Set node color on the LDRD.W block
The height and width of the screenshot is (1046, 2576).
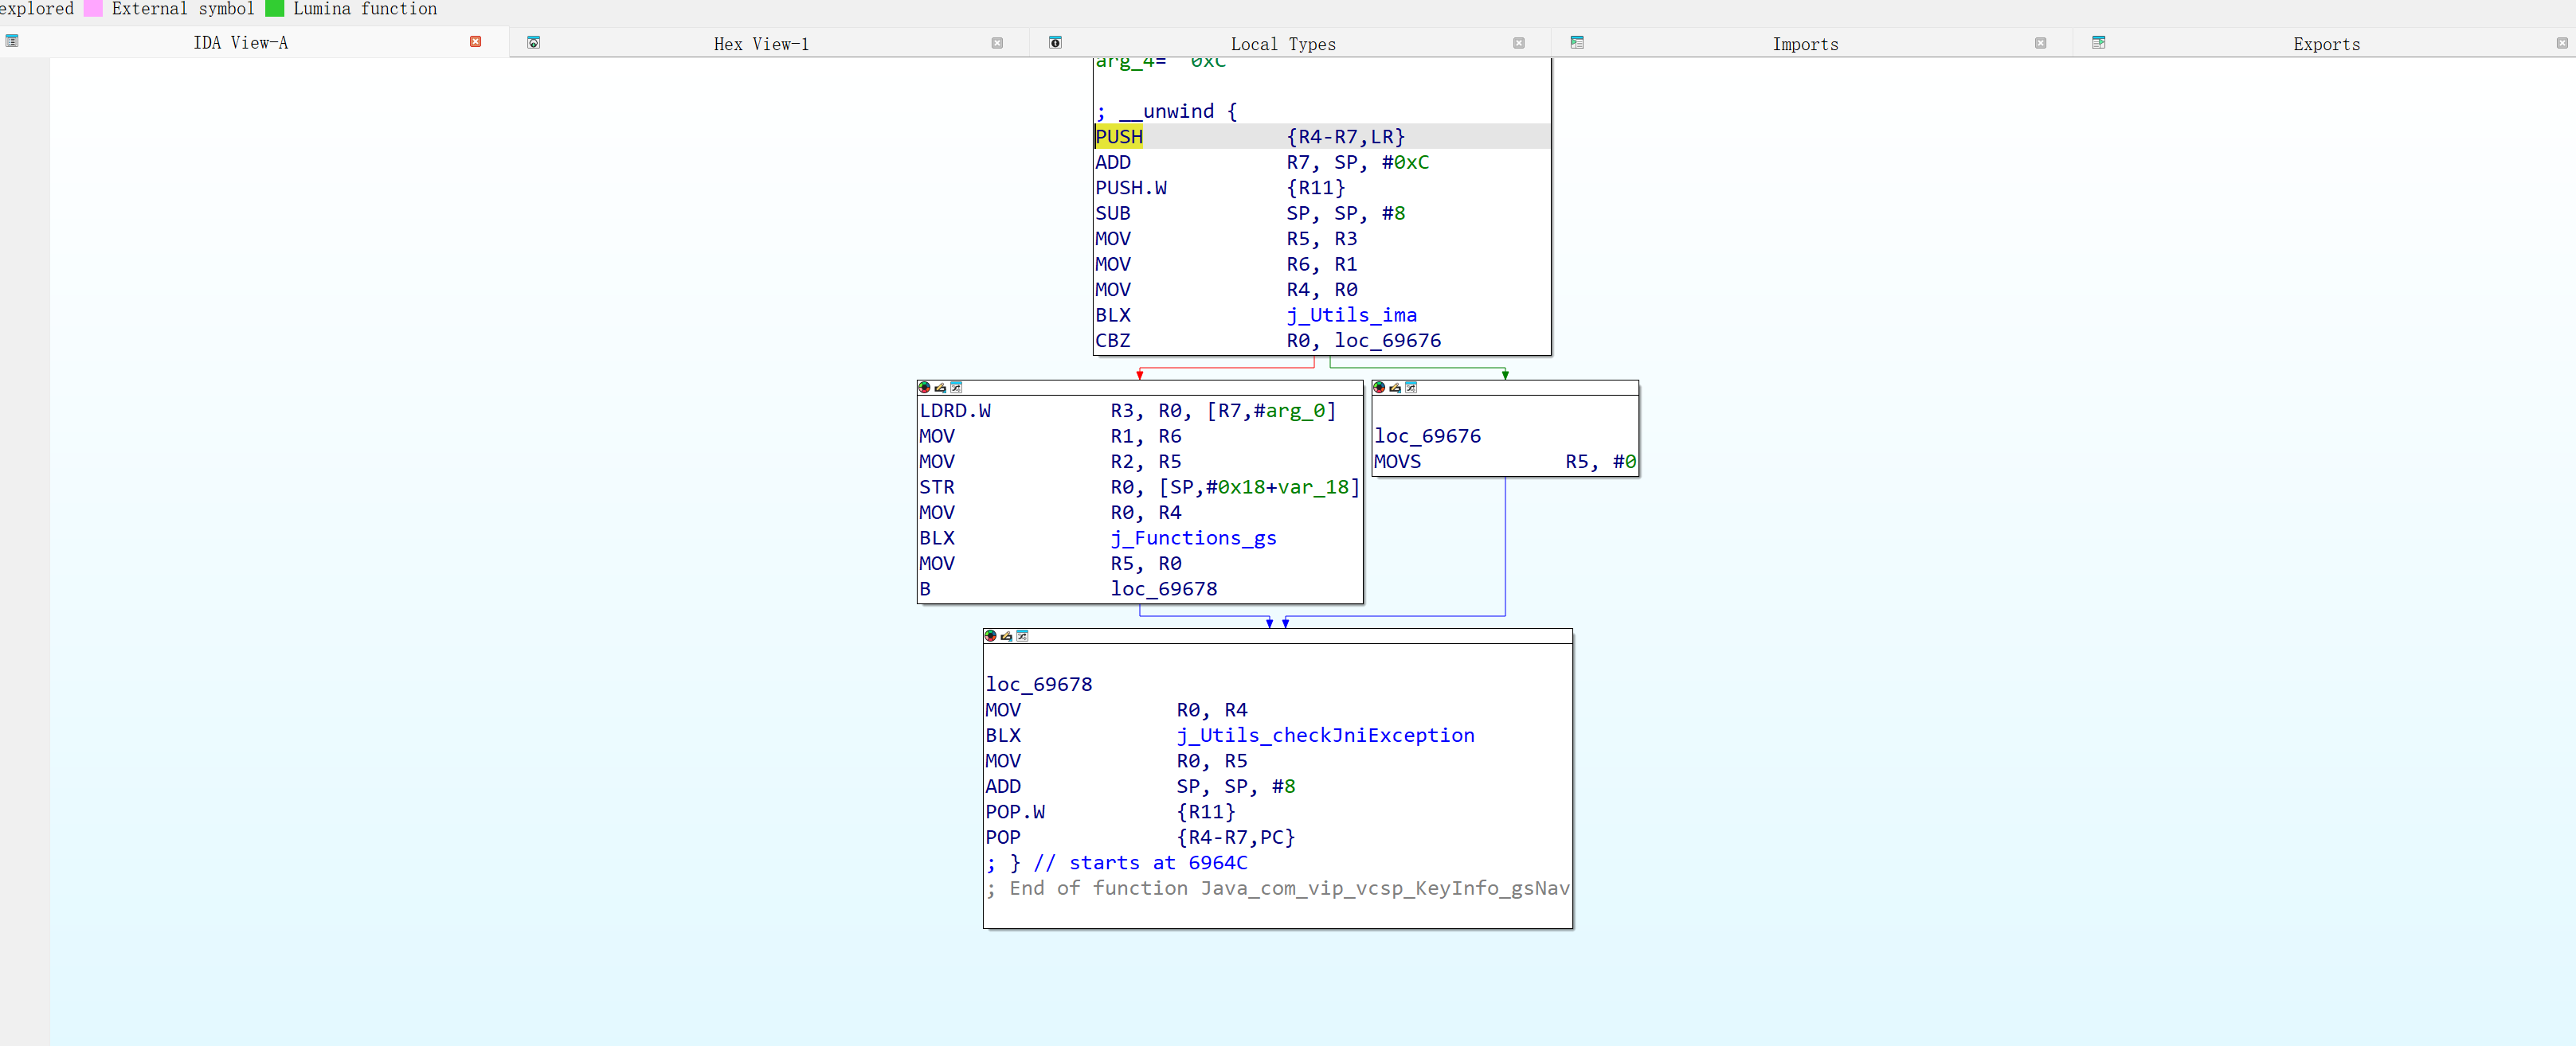[x=925, y=388]
